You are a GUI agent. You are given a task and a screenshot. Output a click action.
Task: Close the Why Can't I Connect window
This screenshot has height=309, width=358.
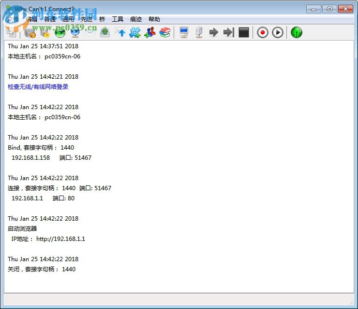346,9
